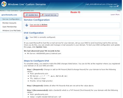This screenshot has height=98, width=123.
Task: Click the DNS Configuration heading
Action: 34,33
